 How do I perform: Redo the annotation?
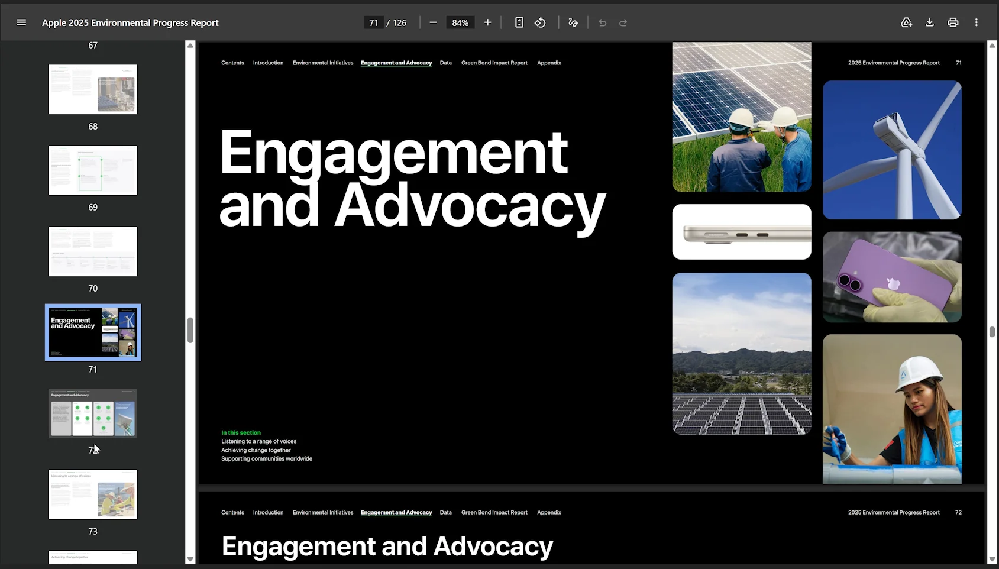(623, 22)
